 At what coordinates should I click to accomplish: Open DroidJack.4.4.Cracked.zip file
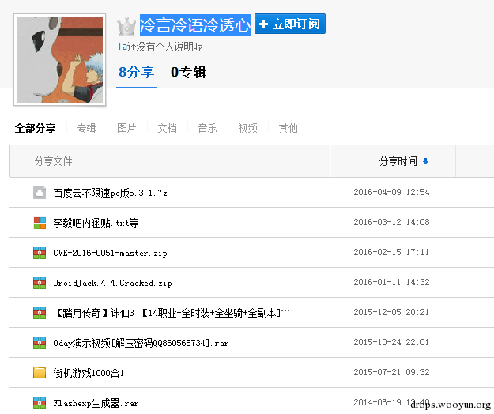112,283
